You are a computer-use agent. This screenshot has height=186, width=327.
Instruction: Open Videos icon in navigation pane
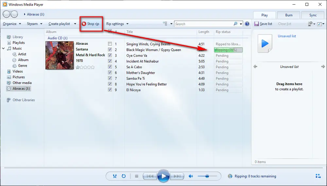coord(9,71)
